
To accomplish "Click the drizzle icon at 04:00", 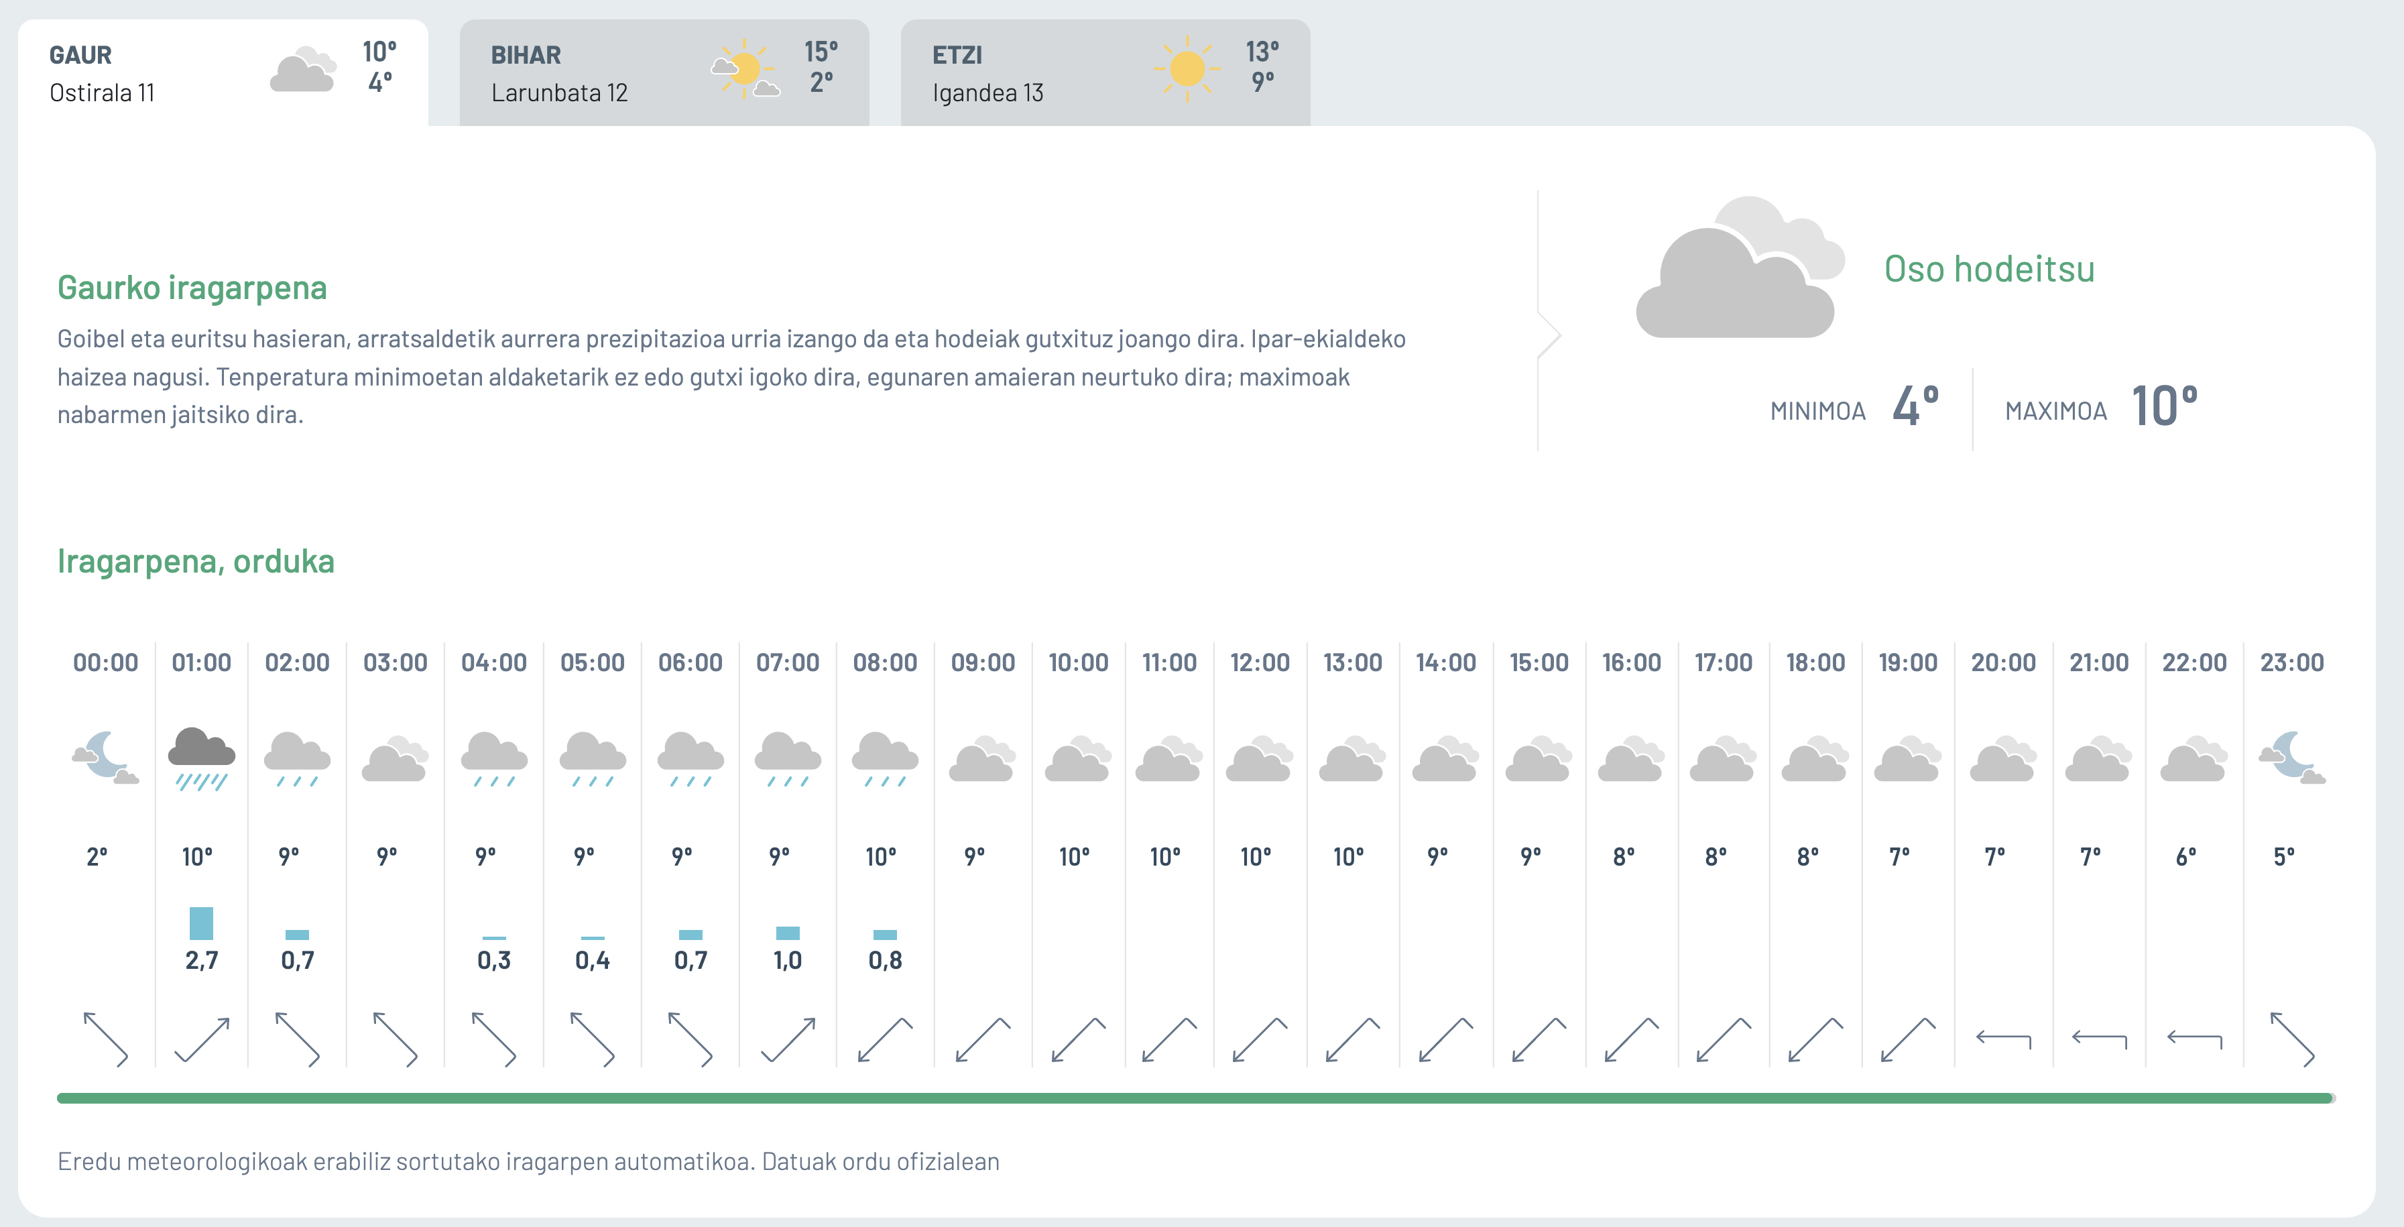I will [x=493, y=760].
